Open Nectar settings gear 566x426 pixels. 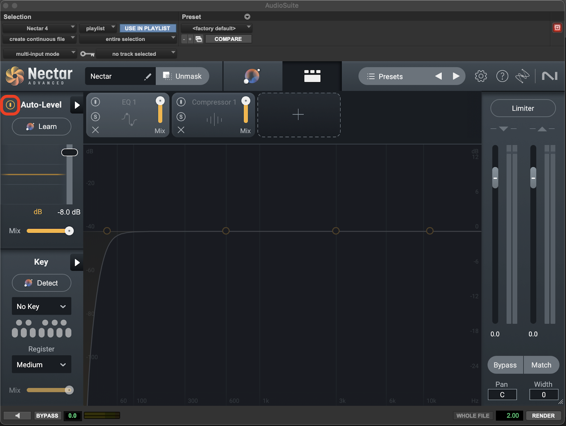[x=481, y=76]
